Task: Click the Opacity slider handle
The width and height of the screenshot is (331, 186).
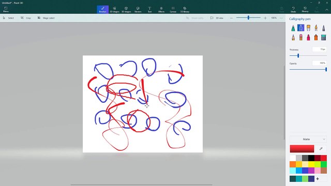Action: click(326, 69)
